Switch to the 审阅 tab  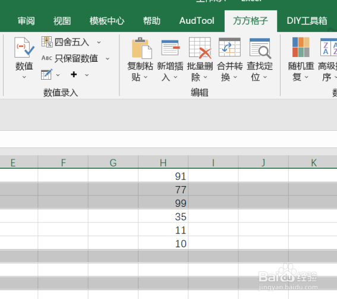pos(26,21)
